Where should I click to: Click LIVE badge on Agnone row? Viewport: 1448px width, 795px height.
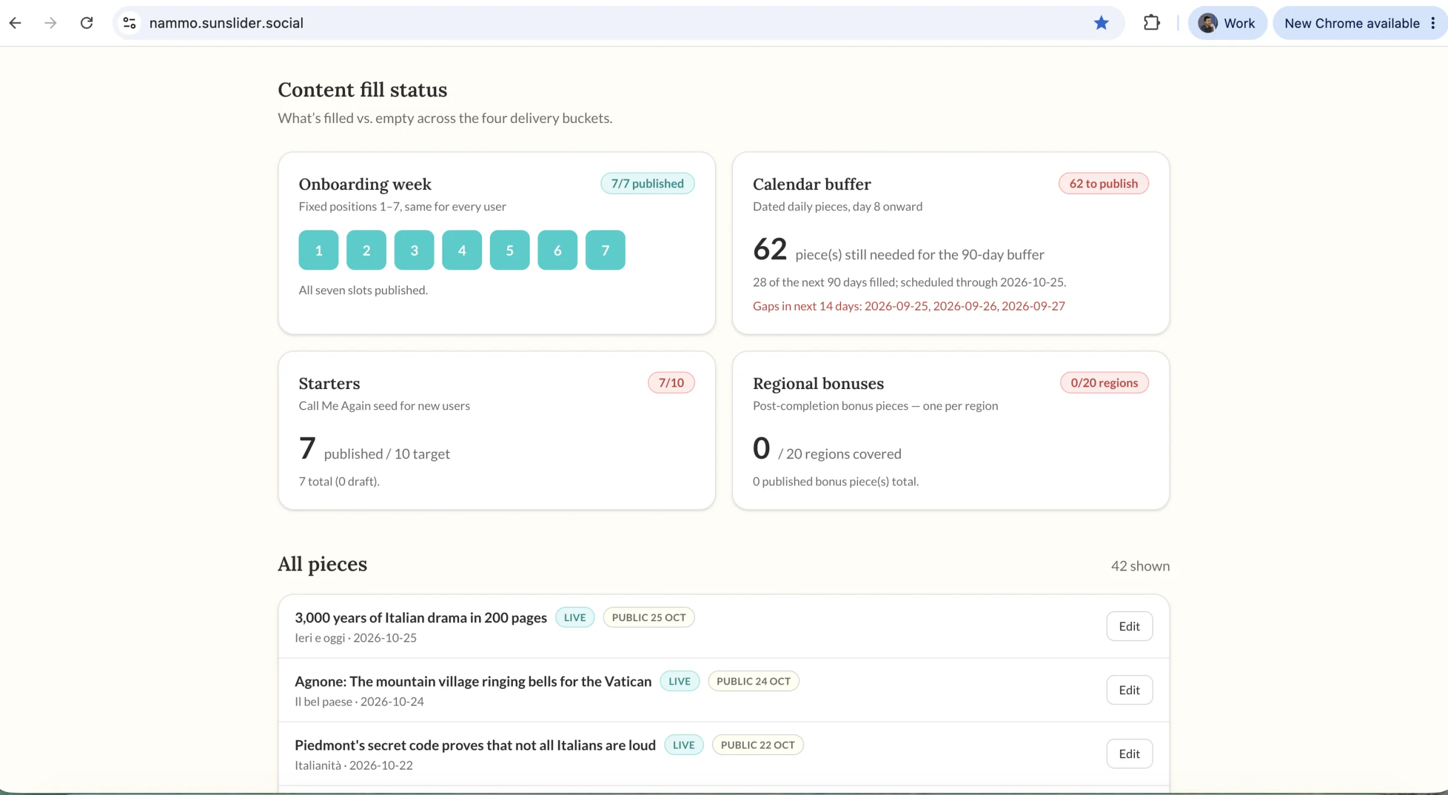coord(679,681)
